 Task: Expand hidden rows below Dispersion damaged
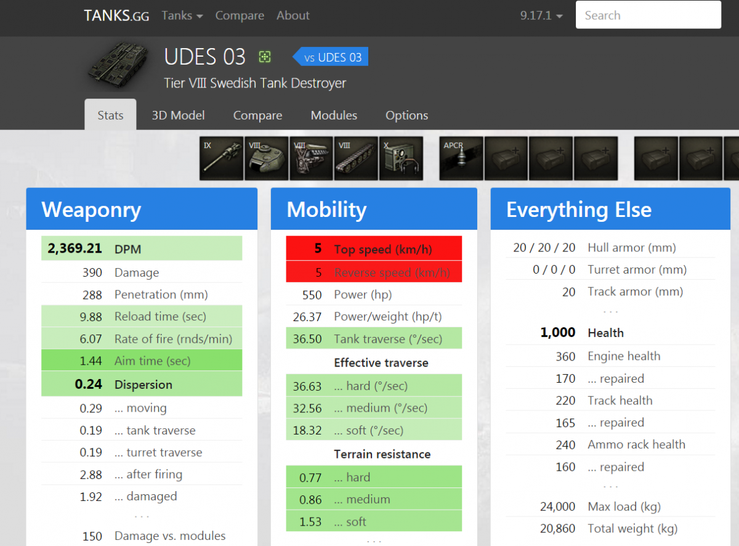pyautogui.click(x=142, y=516)
